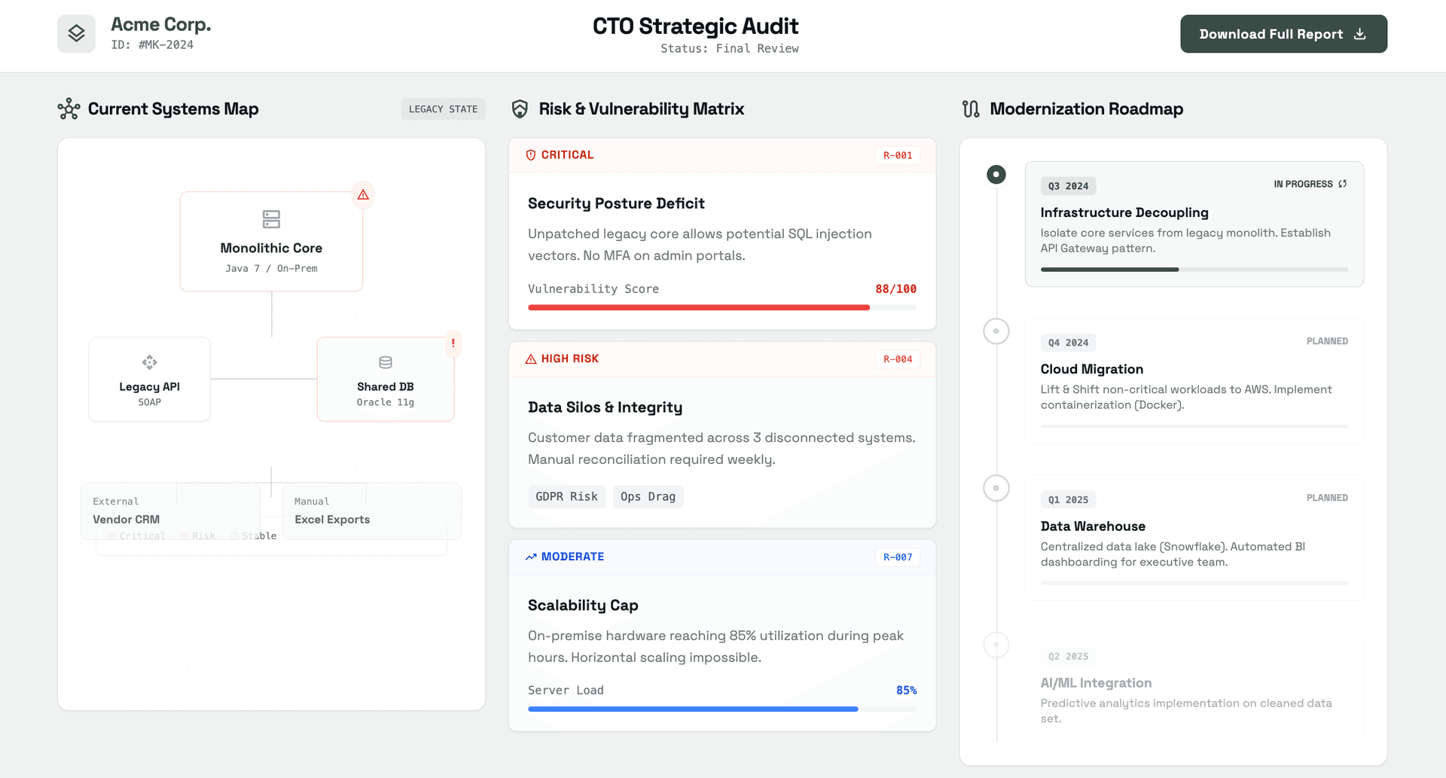This screenshot has height=778, width=1446.
Task: Select the Q3 2024 timeline marker
Action: 996,175
